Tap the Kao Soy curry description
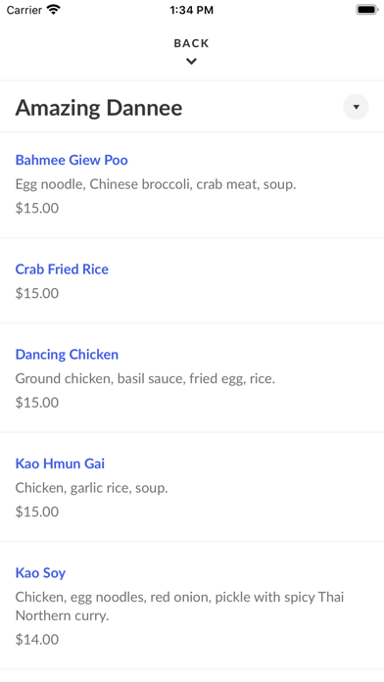 click(179, 607)
